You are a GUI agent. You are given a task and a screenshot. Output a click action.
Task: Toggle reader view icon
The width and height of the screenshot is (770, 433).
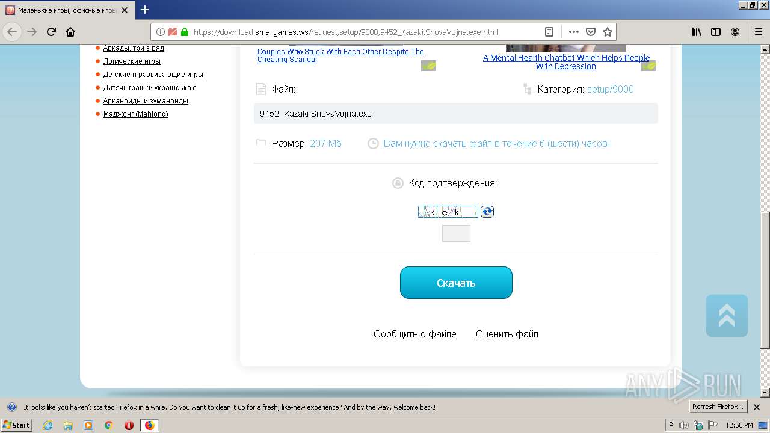(x=549, y=32)
